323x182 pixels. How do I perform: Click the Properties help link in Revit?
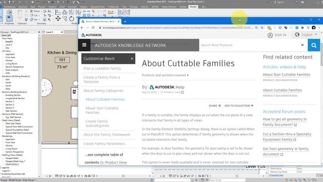[276, 175]
